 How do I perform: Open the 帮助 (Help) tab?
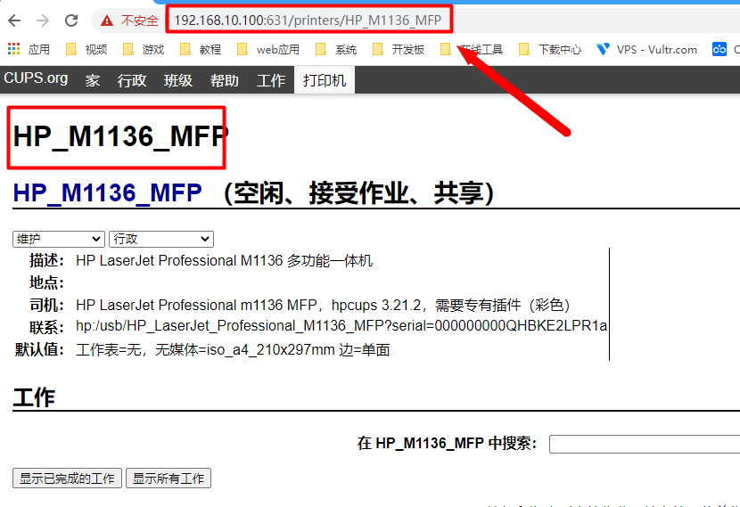pos(225,80)
